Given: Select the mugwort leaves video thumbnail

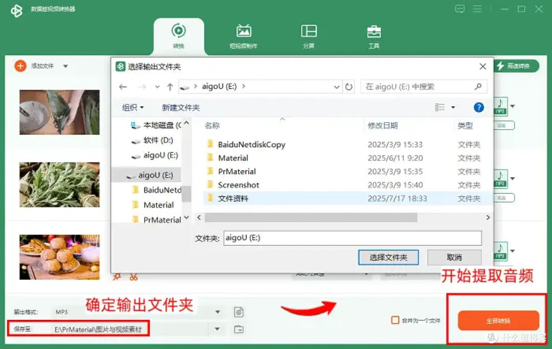Looking at the screenshot, I should pyautogui.click(x=59, y=184).
